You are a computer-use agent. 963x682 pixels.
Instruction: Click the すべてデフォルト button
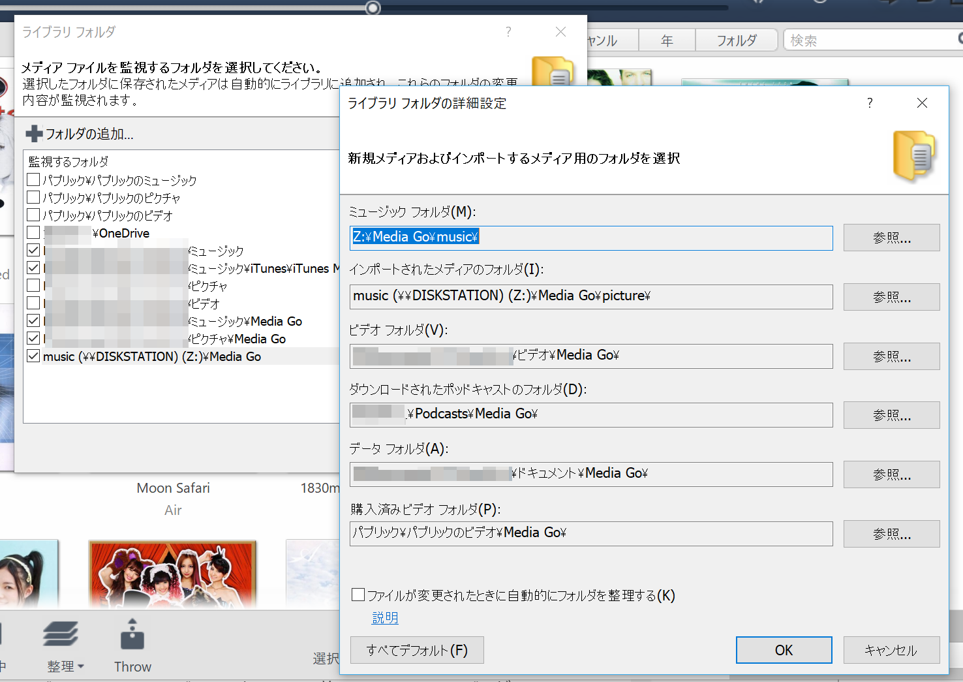pos(417,650)
